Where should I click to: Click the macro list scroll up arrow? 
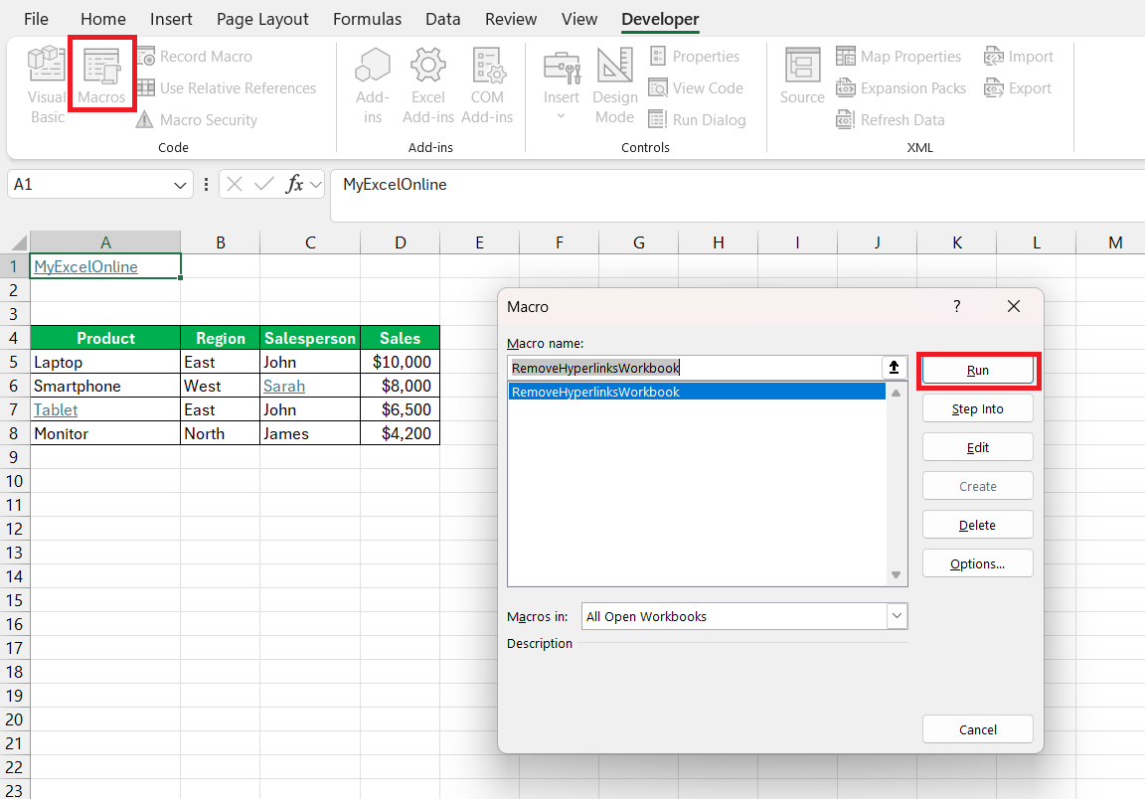[896, 393]
